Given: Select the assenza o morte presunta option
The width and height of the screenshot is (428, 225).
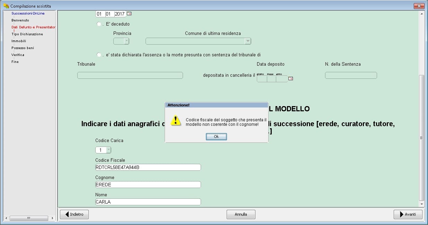Looking at the screenshot, I should [99, 55].
